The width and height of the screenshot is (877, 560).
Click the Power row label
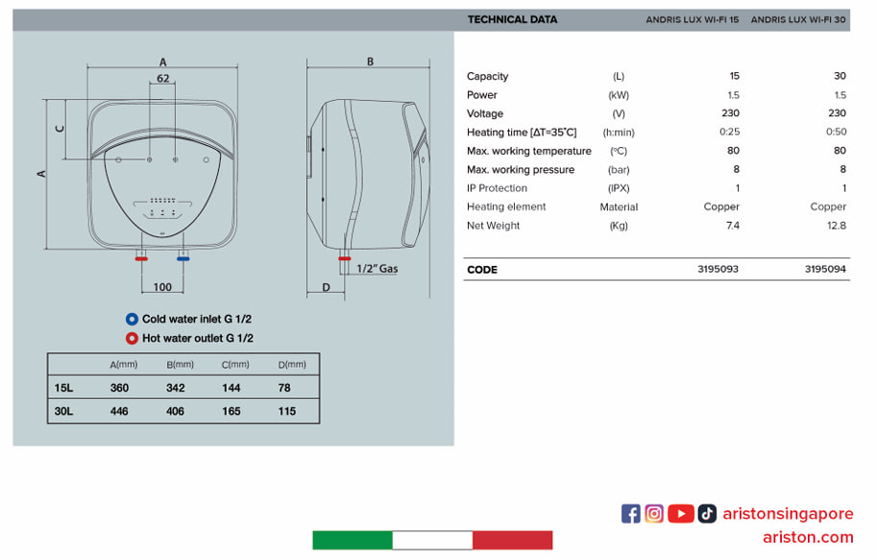[x=482, y=95]
